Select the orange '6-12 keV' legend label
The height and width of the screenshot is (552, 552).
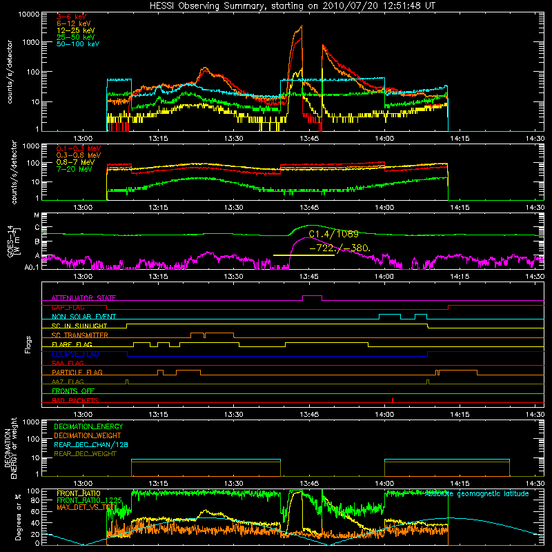click(x=74, y=23)
